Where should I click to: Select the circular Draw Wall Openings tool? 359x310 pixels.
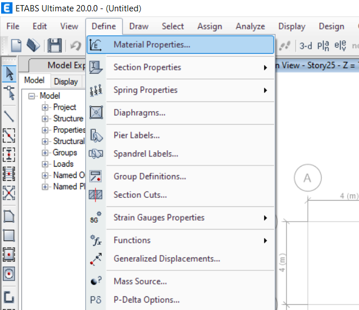click(x=9, y=274)
